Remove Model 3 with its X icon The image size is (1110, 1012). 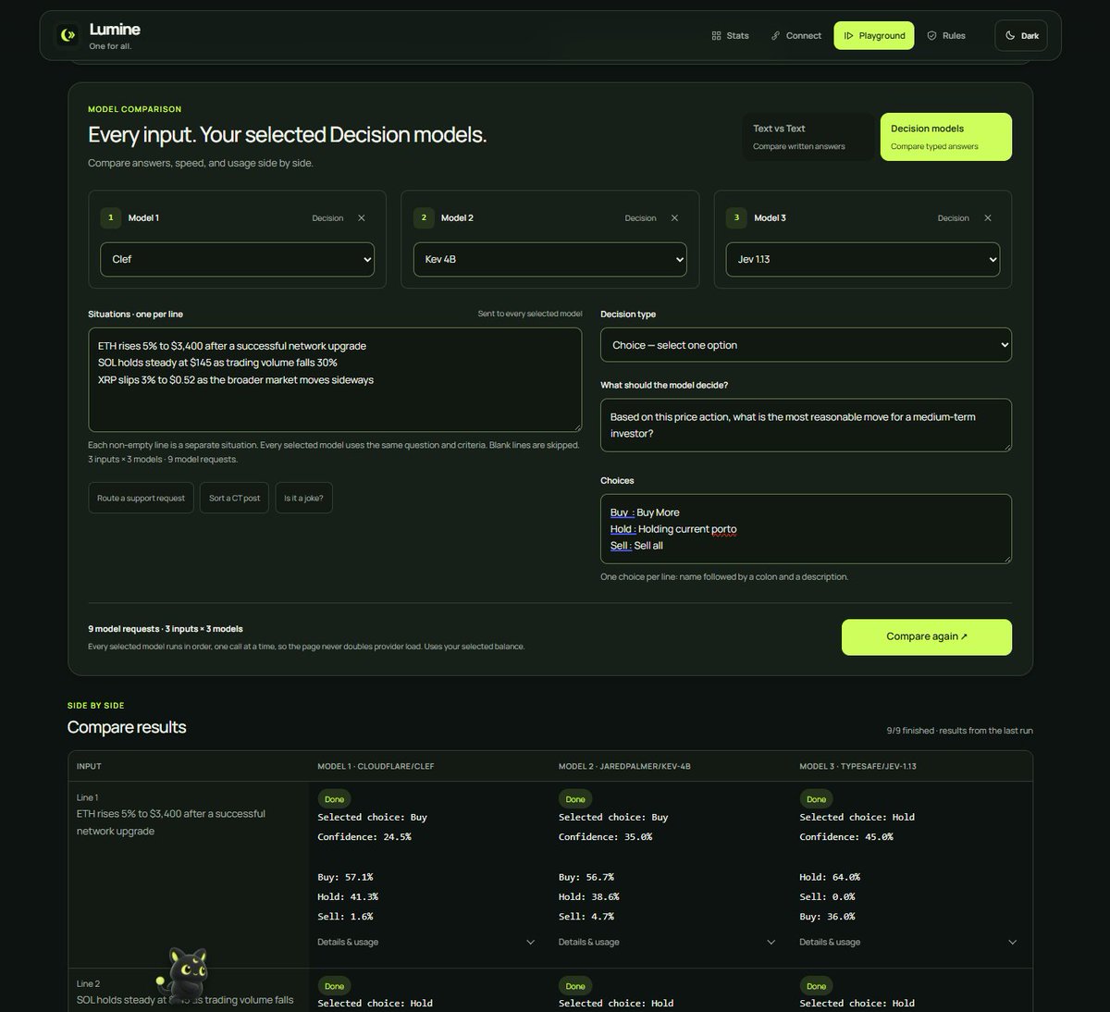pos(988,218)
